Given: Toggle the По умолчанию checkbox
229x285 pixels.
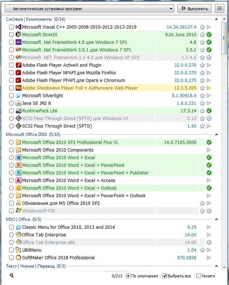Looking at the screenshot, I should (x=128, y=276).
